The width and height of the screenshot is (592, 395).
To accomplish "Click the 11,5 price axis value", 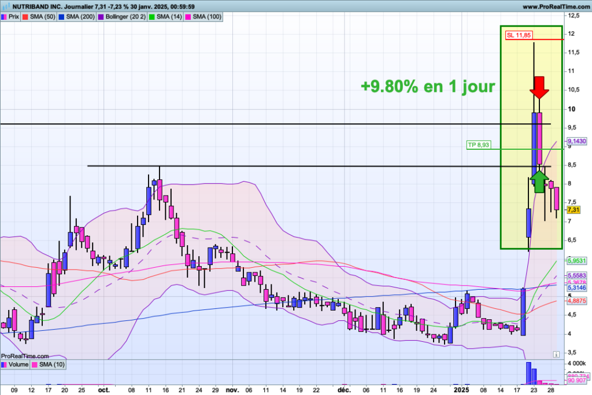I will point(574,53).
